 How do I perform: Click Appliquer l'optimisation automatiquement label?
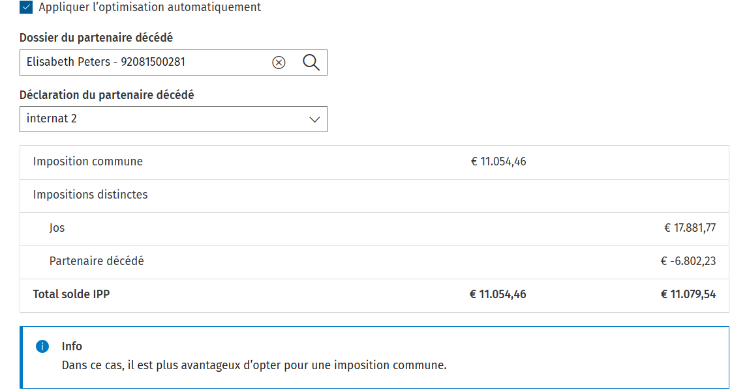pyautogui.click(x=149, y=7)
